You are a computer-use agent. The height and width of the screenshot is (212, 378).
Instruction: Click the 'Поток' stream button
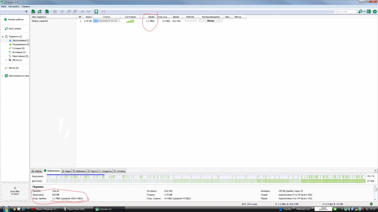211,21
